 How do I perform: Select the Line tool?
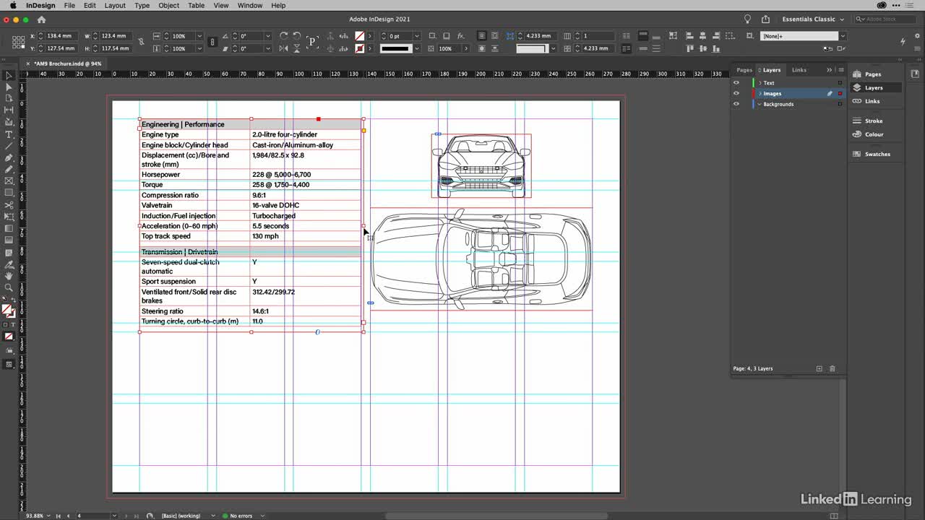9,146
